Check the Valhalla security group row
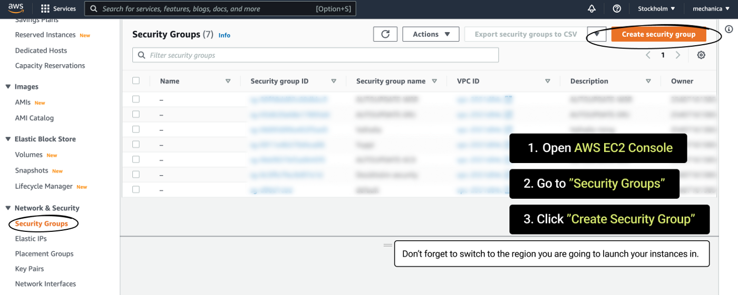Screen dimensions: 738x295 (x=136, y=129)
